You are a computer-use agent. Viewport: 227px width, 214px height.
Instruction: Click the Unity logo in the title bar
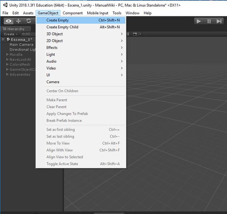[x=5, y=5]
